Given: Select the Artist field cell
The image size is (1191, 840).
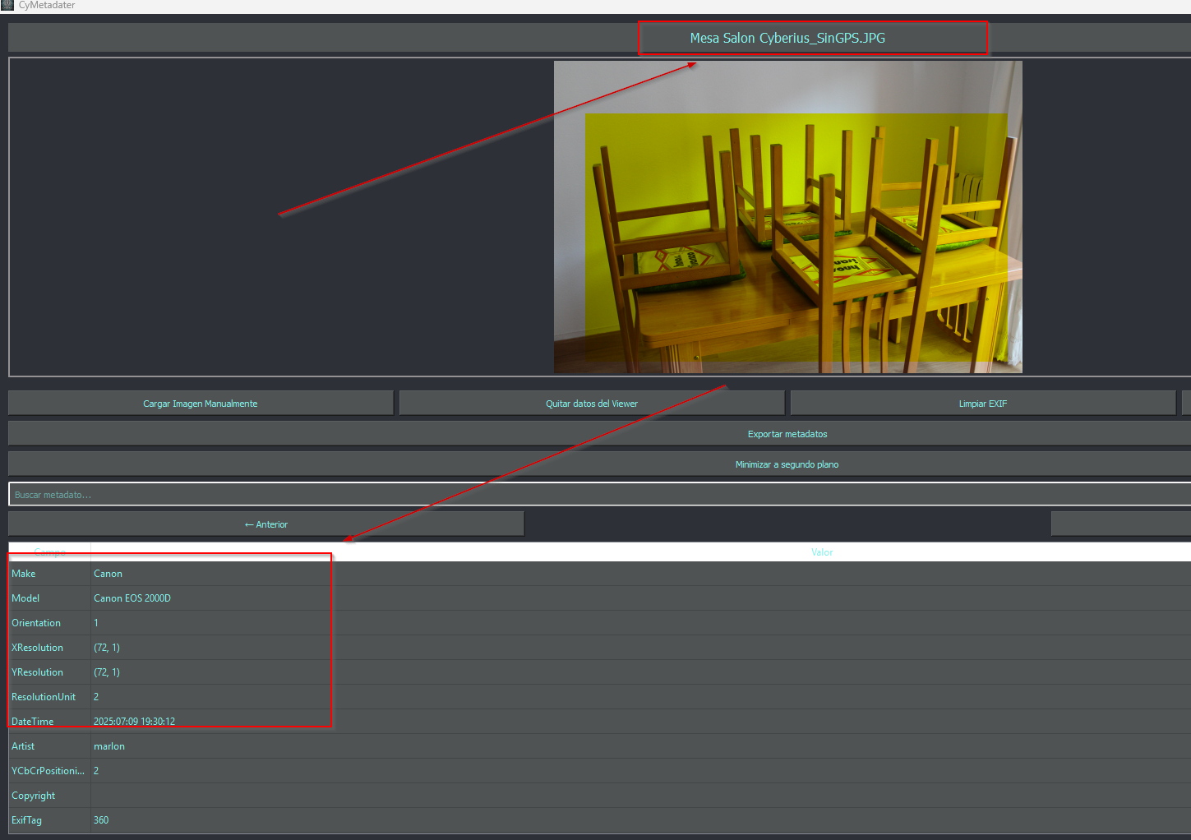Looking at the screenshot, I should click(49, 746).
